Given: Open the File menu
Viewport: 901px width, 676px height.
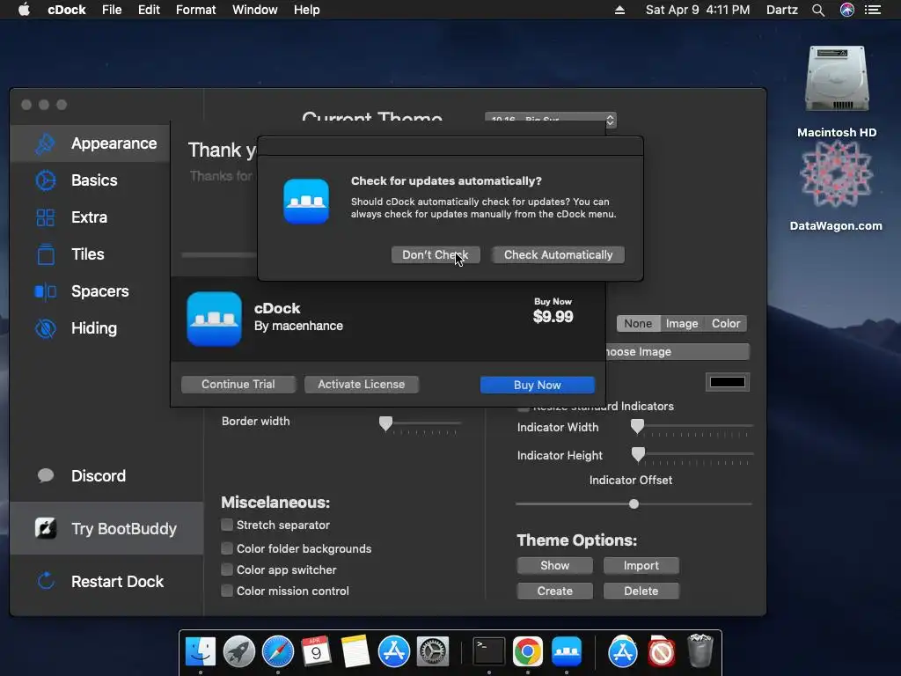Looking at the screenshot, I should 112,10.
